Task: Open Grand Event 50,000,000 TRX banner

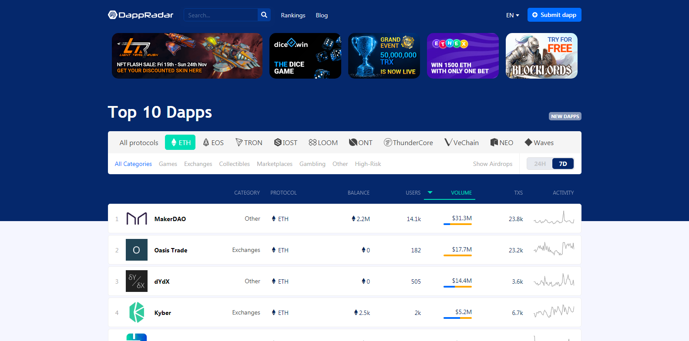Action: pyautogui.click(x=384, y=56)
